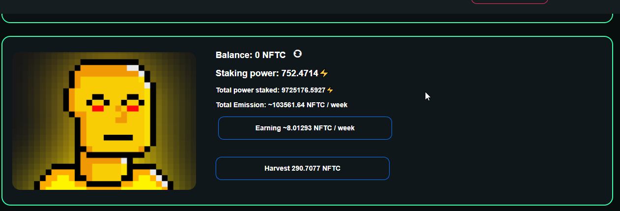
Task: Click the Balance: 0 NFTC label
Action: [x=251, y=55]
